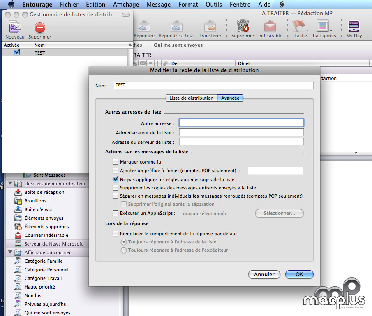Click Répondre toolbar icon
Image resolution: width=372 pixels, height=316 pixels.
click(144, 26)
